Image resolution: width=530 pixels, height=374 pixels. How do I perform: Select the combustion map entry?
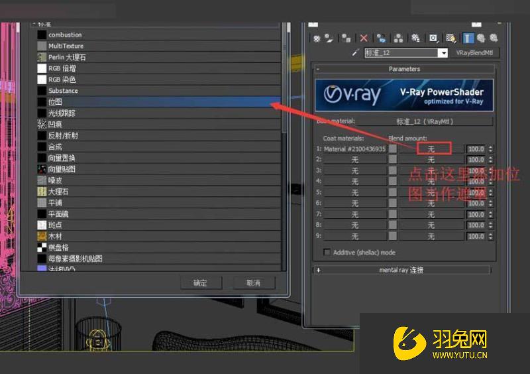(x=159, y=35)
